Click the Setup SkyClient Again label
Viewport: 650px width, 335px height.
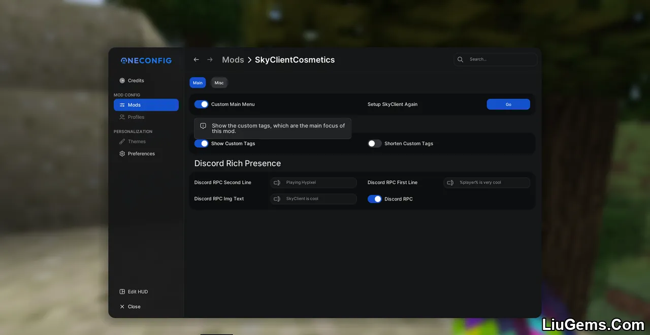pyautogui.click(x=393, y=104)
